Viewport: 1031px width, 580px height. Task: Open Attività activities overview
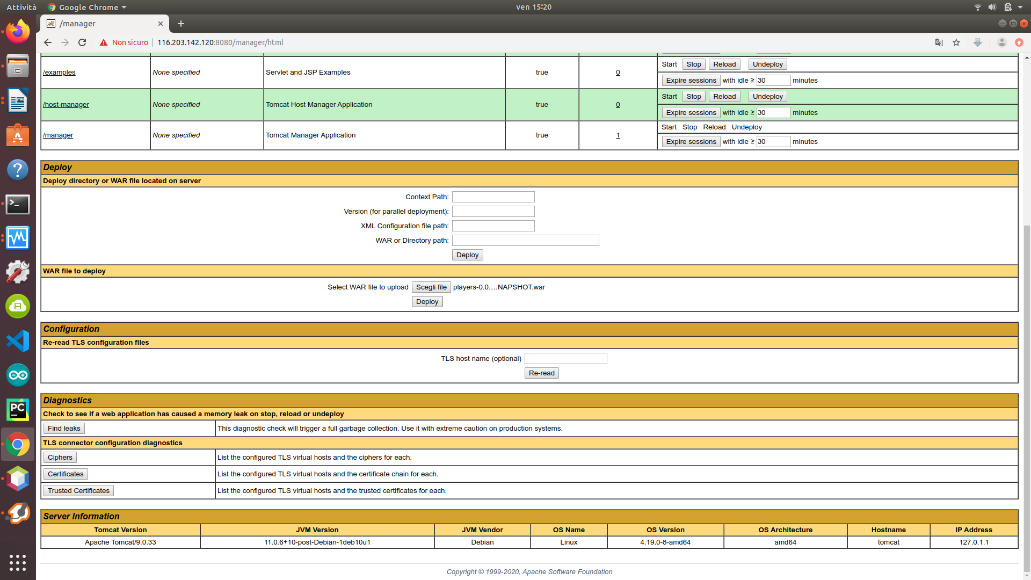coord(21,7)
